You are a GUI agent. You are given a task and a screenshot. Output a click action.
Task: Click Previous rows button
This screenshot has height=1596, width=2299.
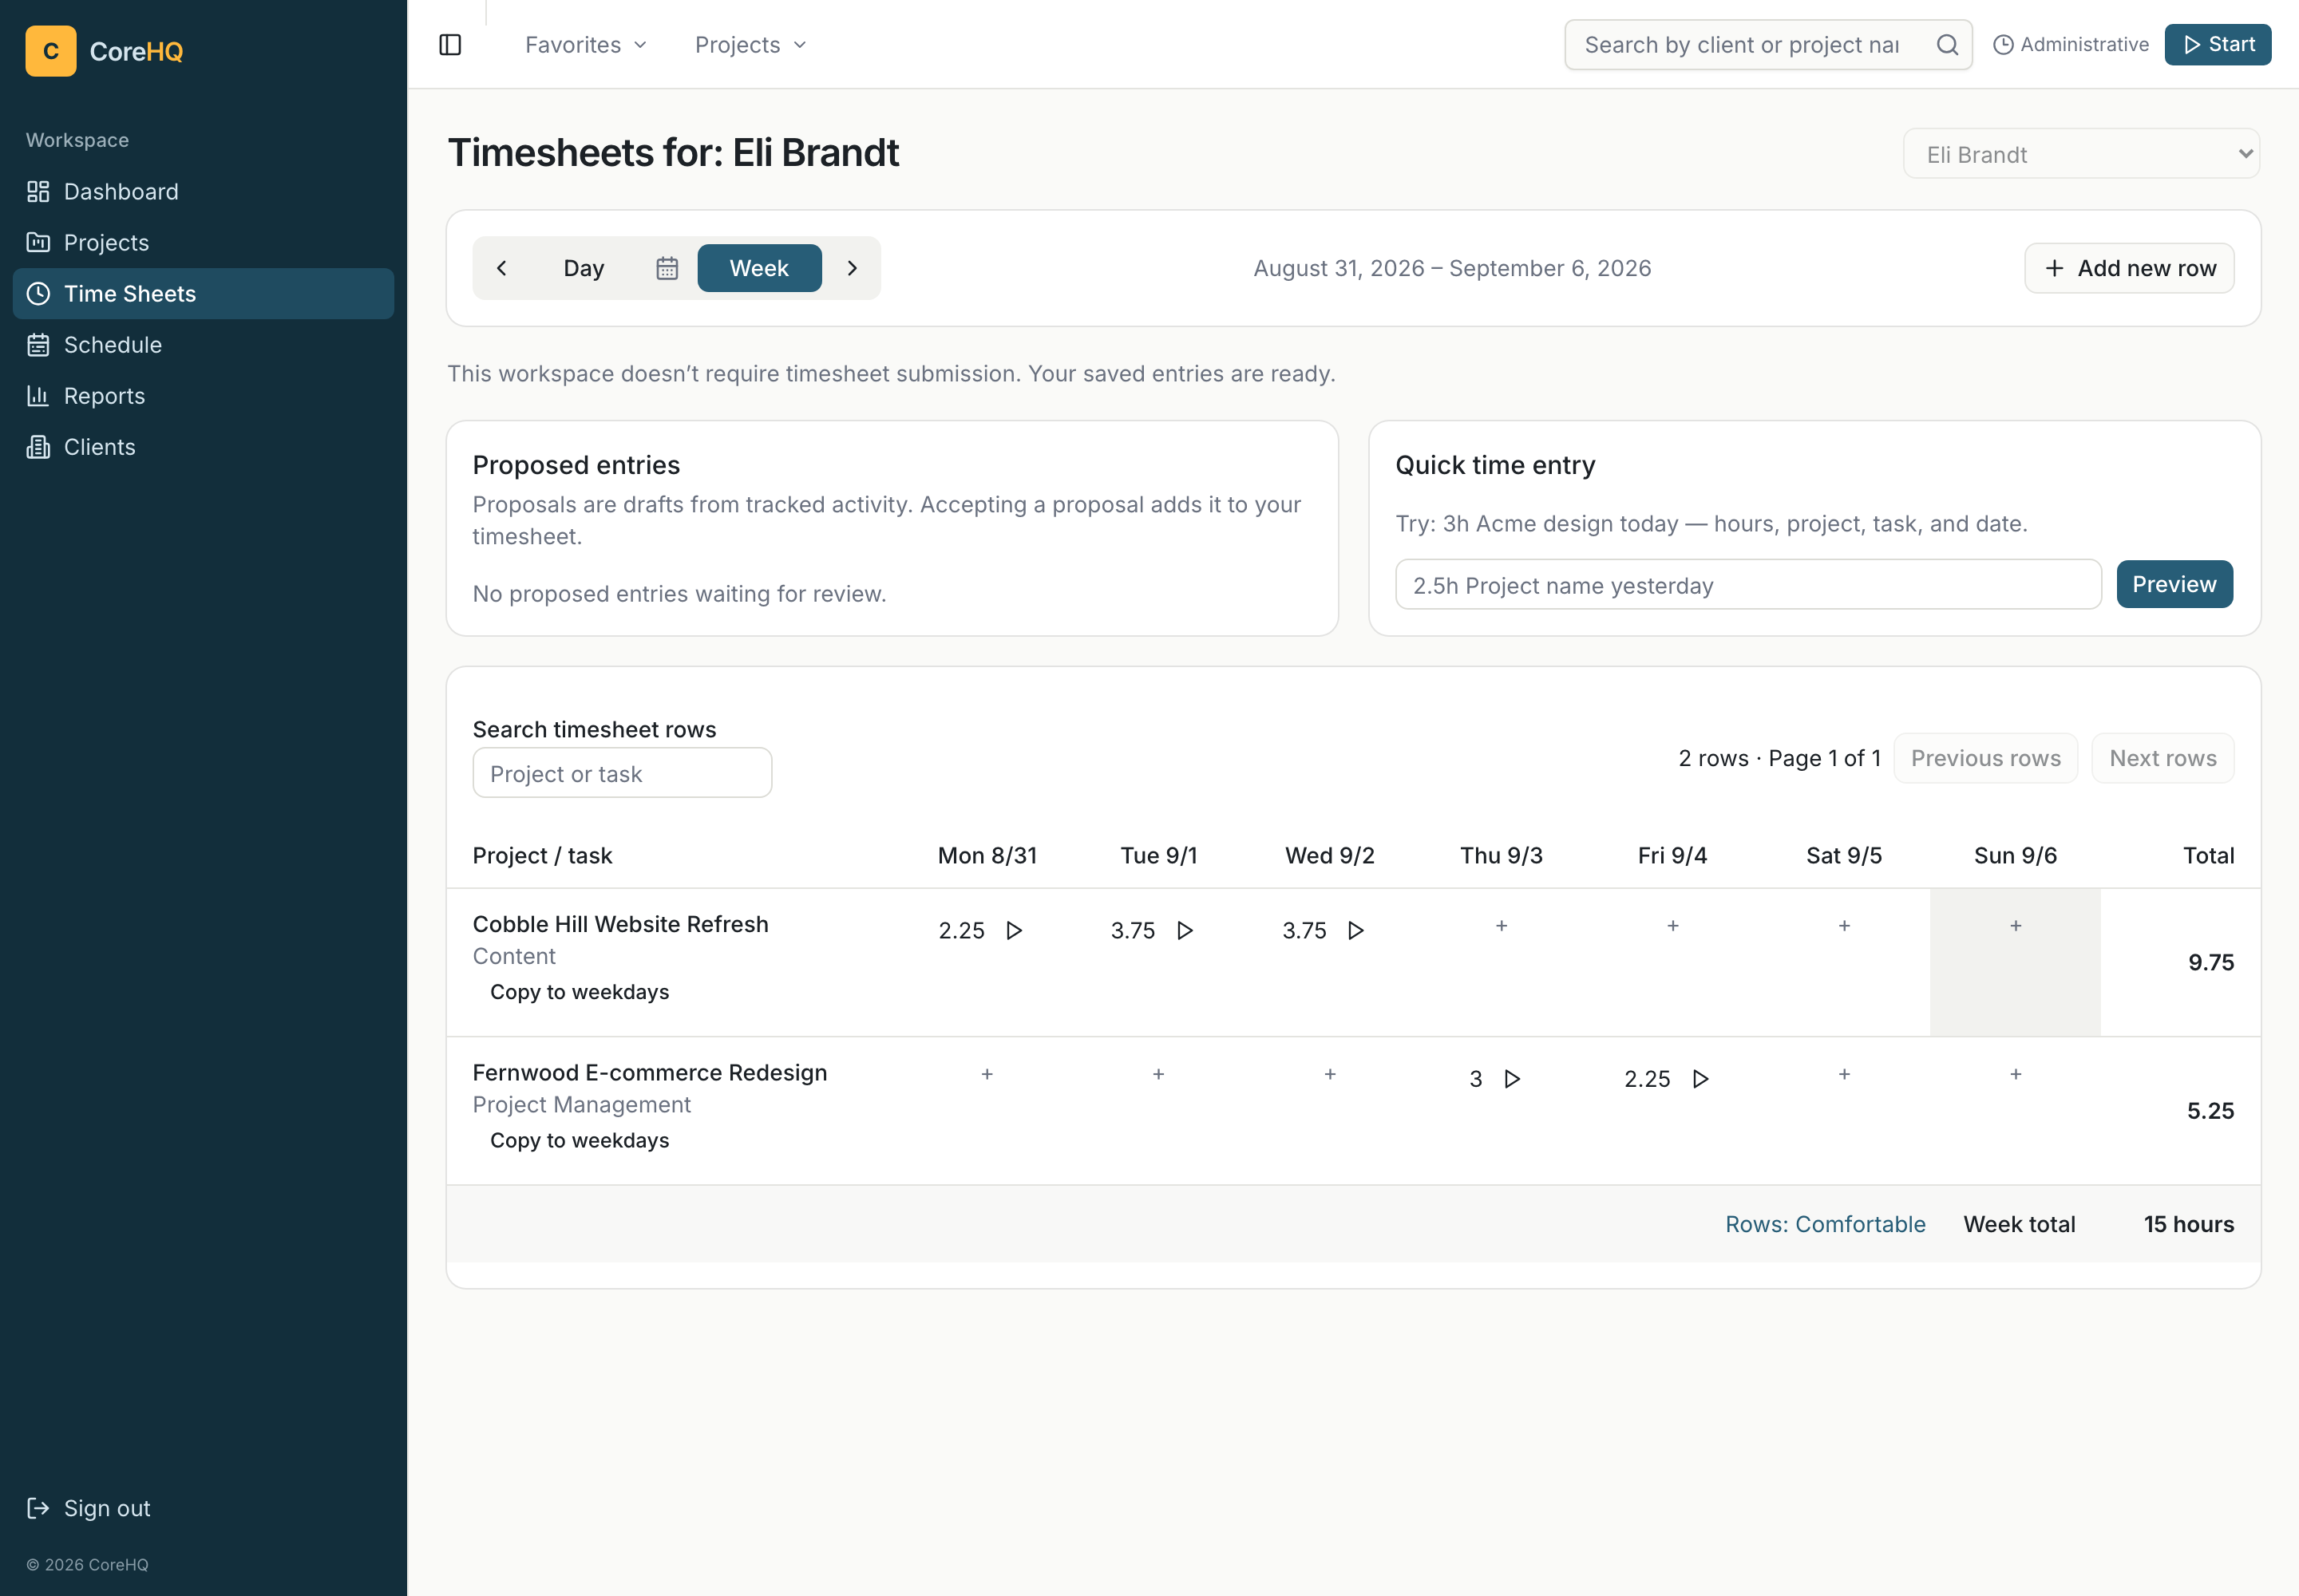tap(1984, 758)
